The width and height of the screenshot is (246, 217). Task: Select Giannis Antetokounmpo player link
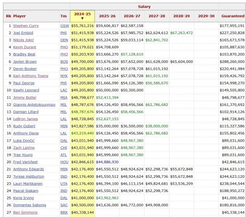tap(34, 104)
